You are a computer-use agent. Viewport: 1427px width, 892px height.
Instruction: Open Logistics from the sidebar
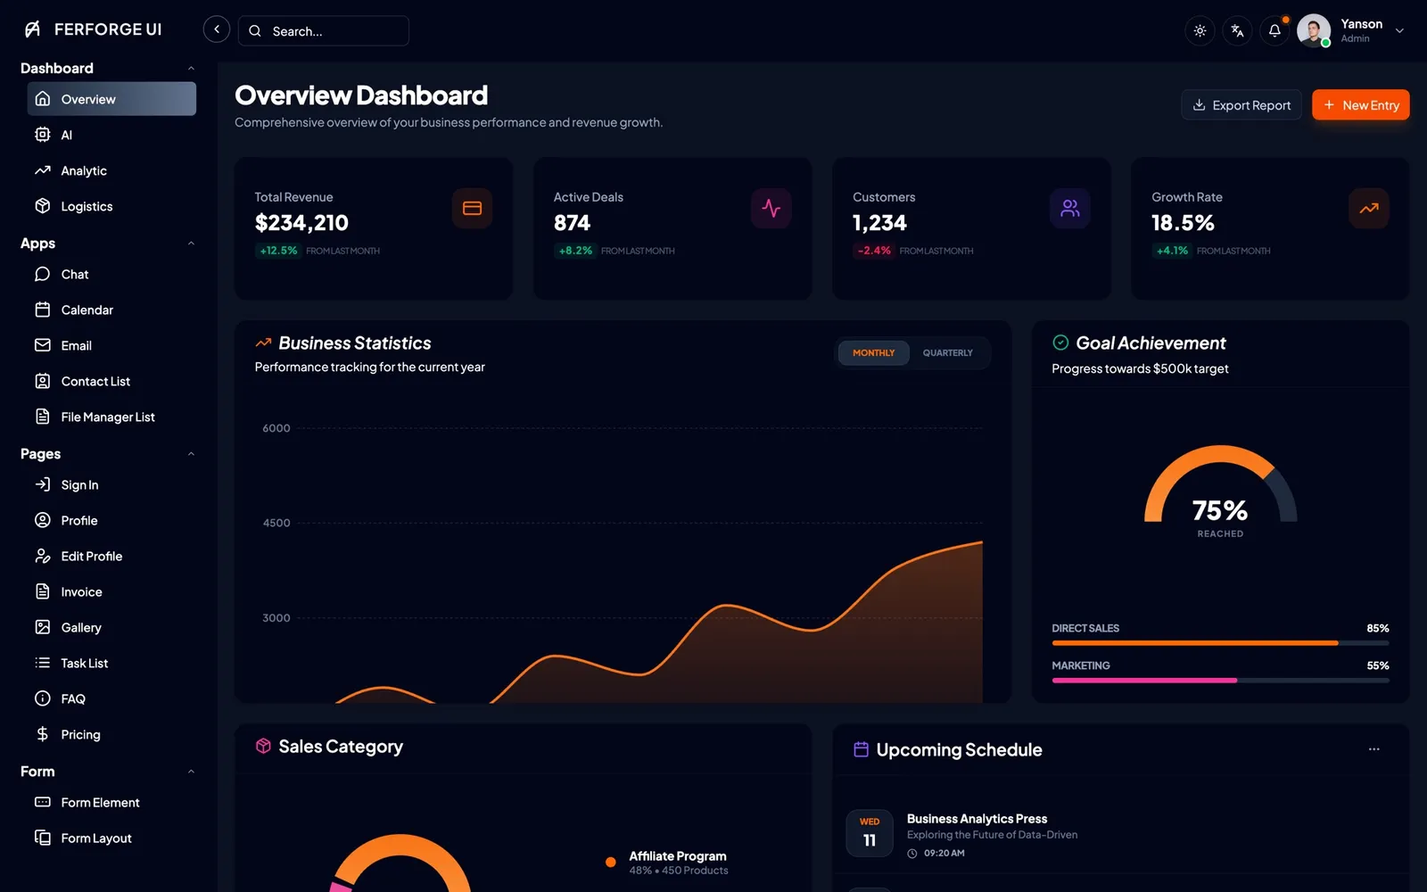coord(111,206)
